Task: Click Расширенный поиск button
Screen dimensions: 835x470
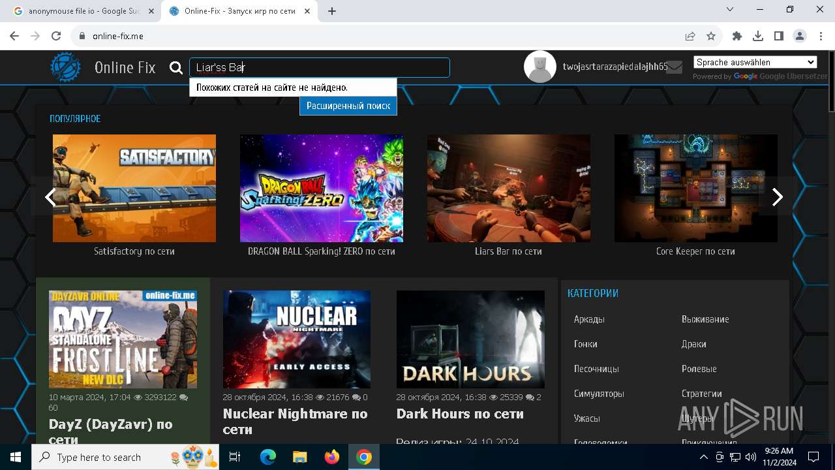Action: [x=348, y=106]
